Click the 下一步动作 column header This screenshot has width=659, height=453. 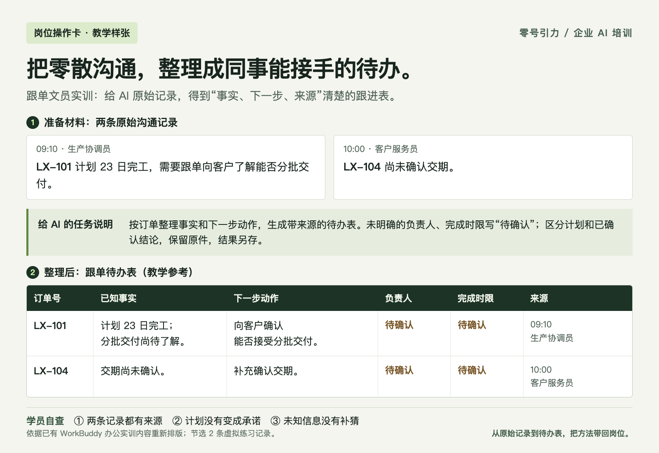pos(256,298)
